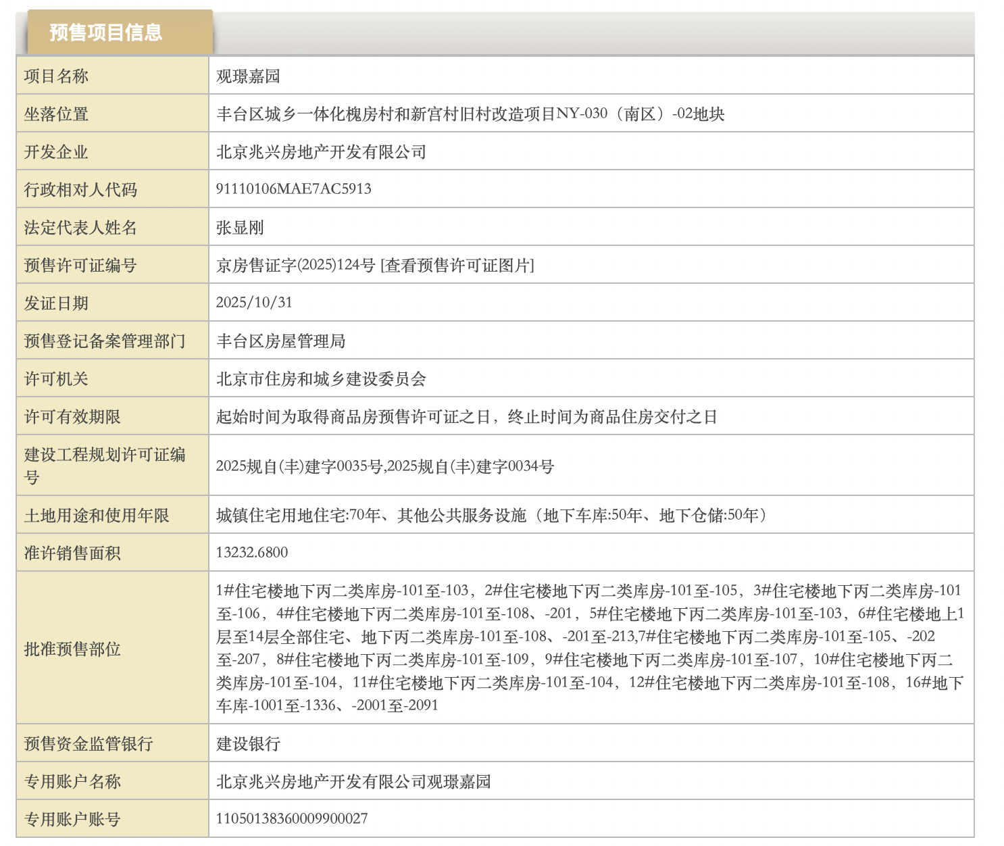
Task: Click the account number 11050138360009900027
Action: click(x=292, y=819)
